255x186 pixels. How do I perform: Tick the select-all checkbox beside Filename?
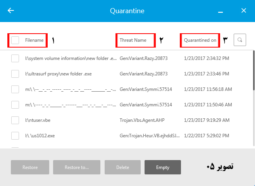pos(15,40)
